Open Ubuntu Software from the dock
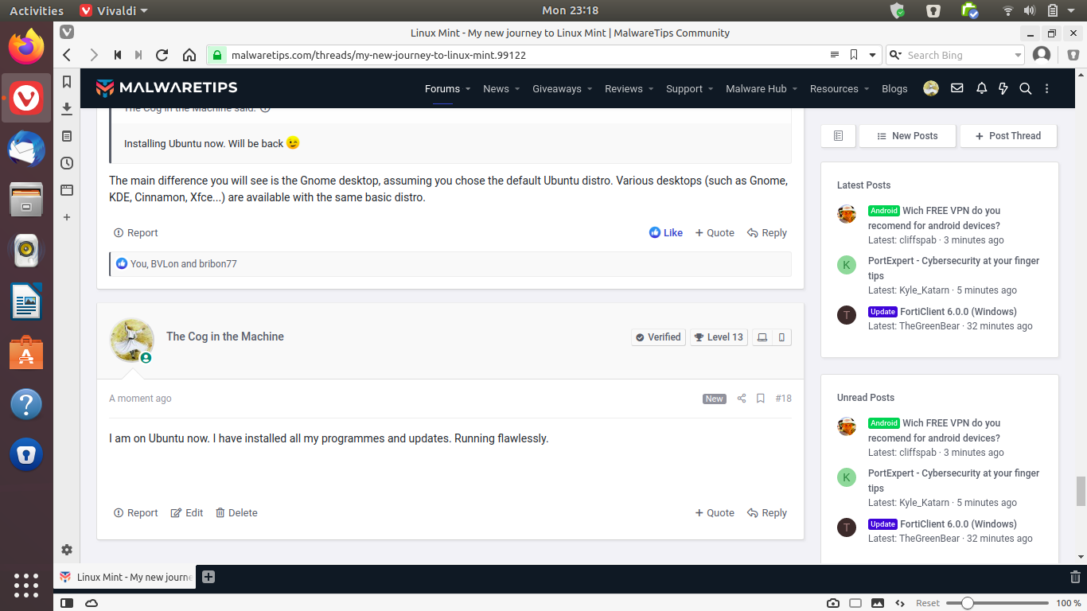 (25, 352)
